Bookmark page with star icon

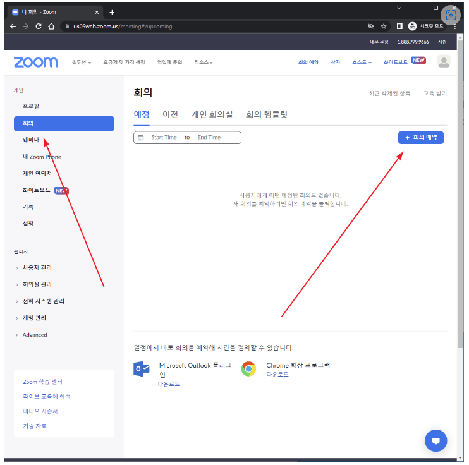384,27
